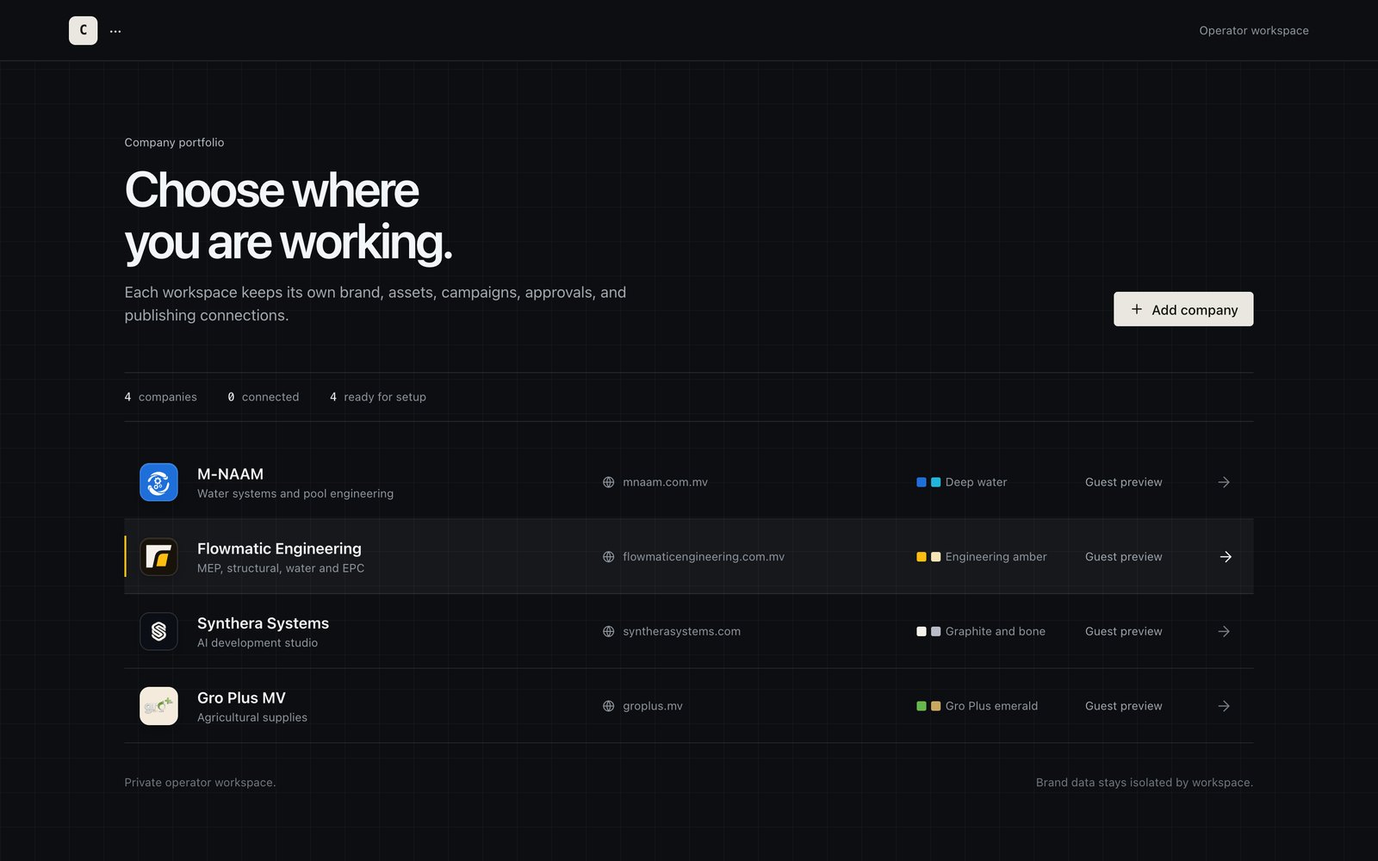This screenshot has width=1378, height=861.
Task: Select the Flowmatic Engineering company name
Action: pos(279,548)
